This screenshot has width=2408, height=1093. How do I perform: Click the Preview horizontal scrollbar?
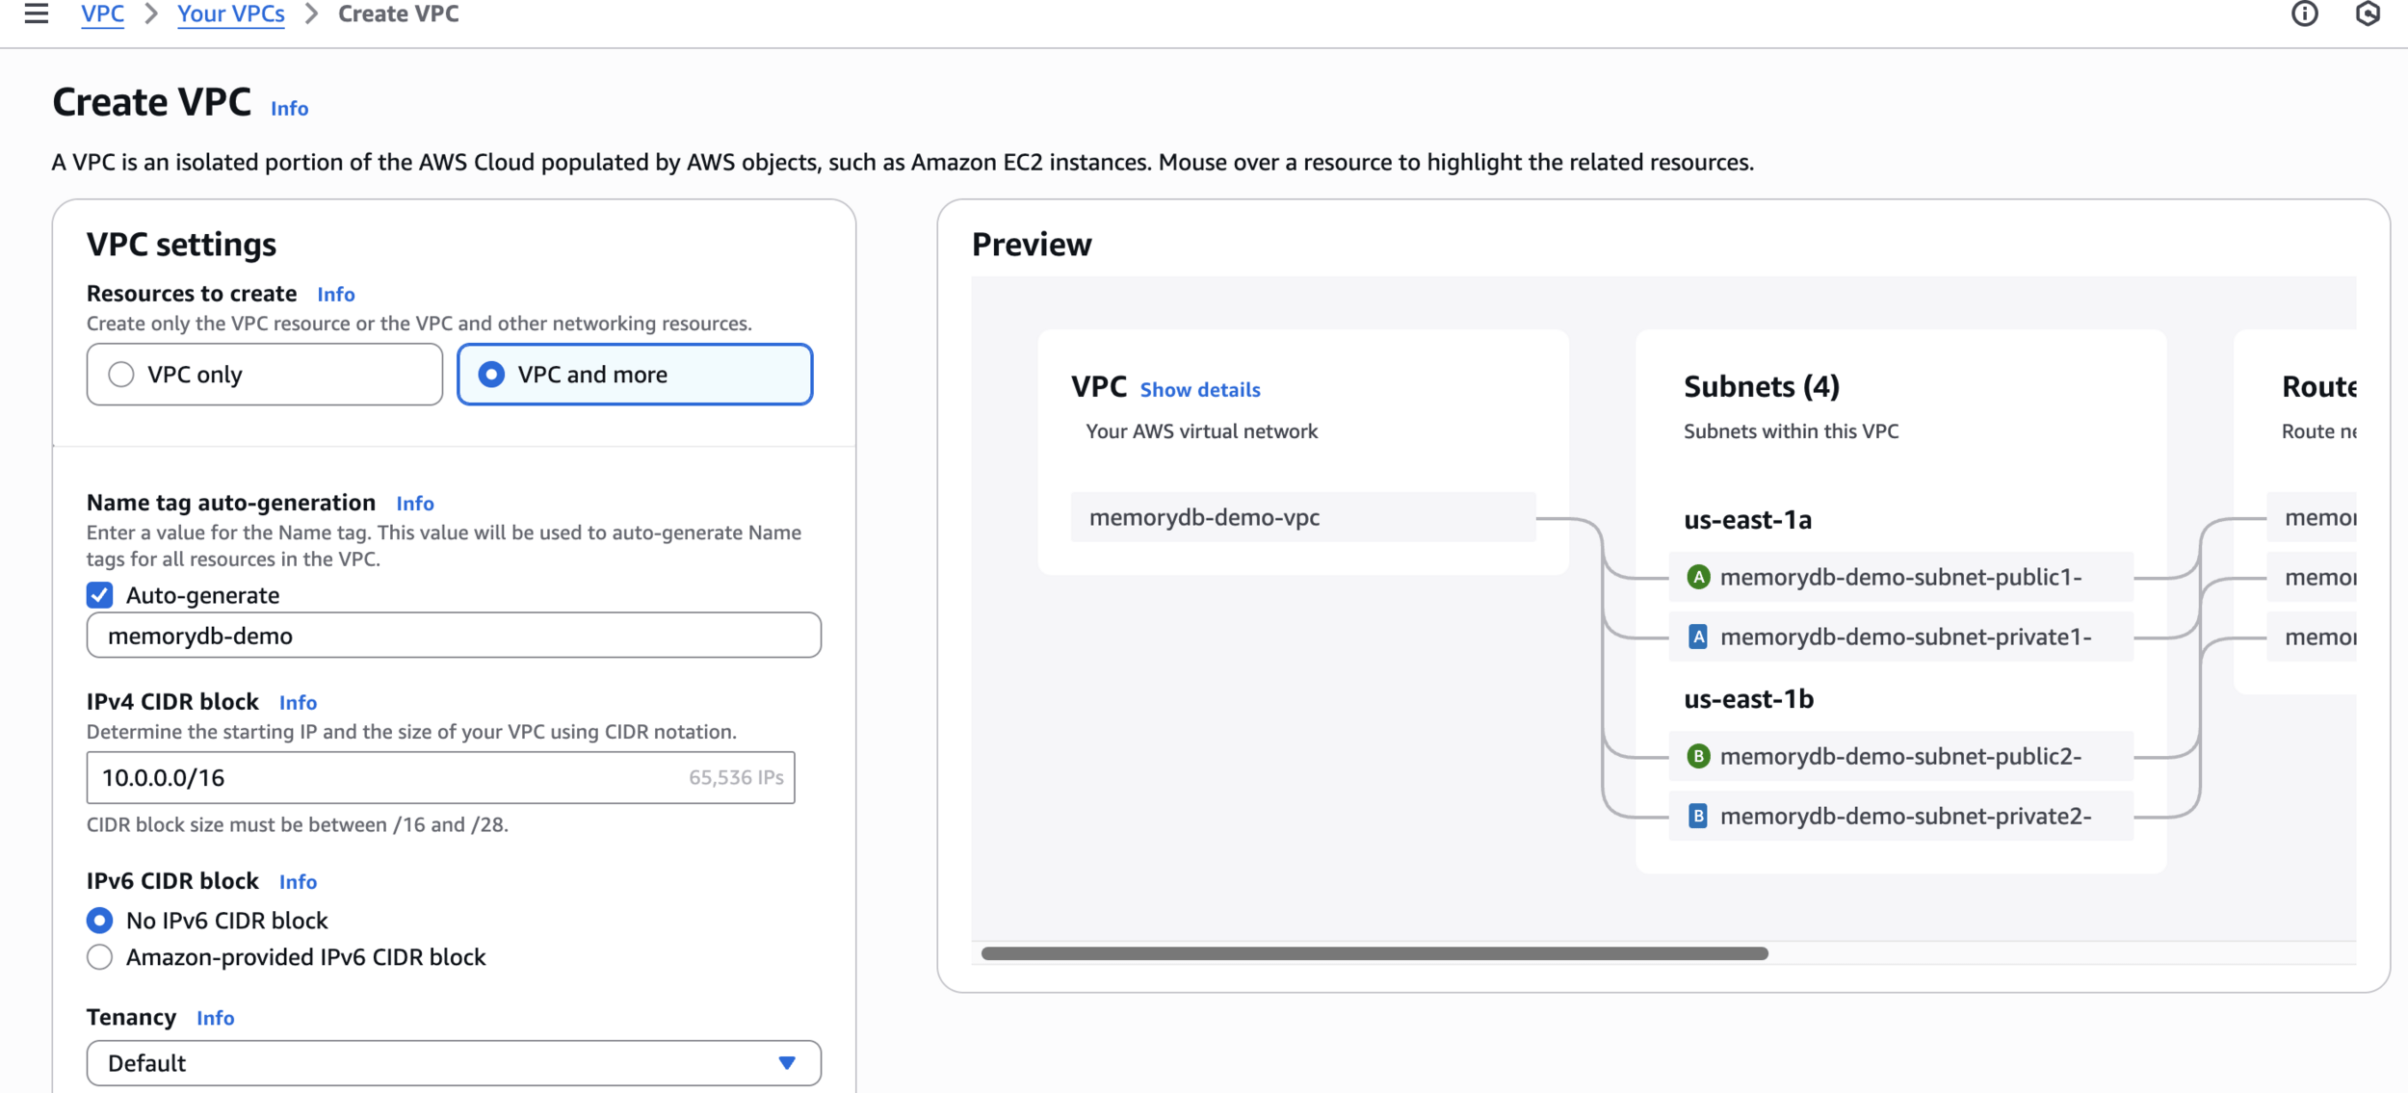click(x=1374, y=953)
